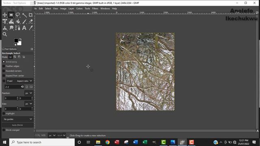Click the Add to selection mode icon
Image resolution: width=260 pixels, height=146 pixels.
pos(15,57)
